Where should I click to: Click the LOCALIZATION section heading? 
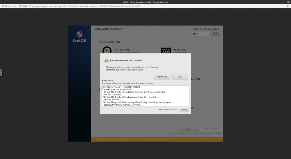click(109, 42)
